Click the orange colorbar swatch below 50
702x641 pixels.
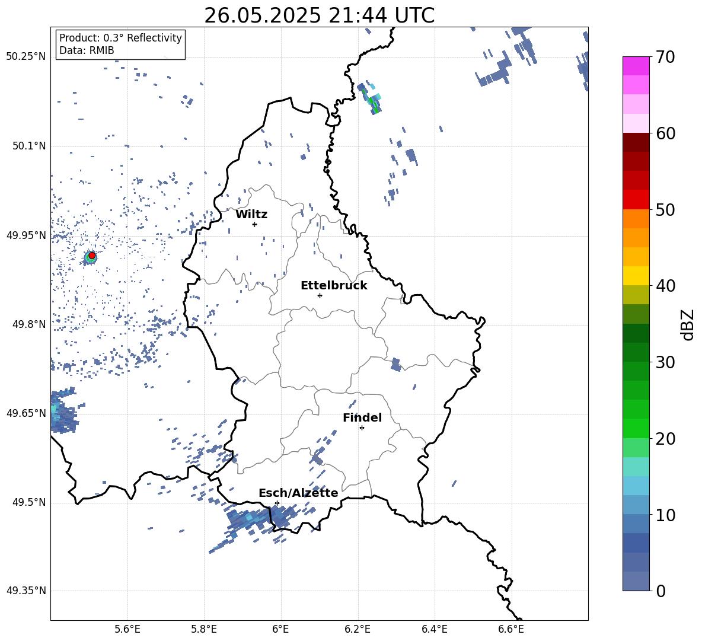pyautogui.click(x=636, y=219)
